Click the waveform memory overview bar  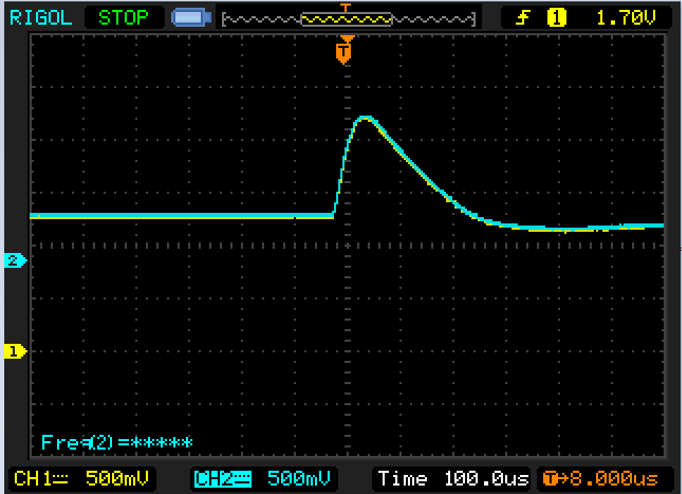(x=348, y=19)
